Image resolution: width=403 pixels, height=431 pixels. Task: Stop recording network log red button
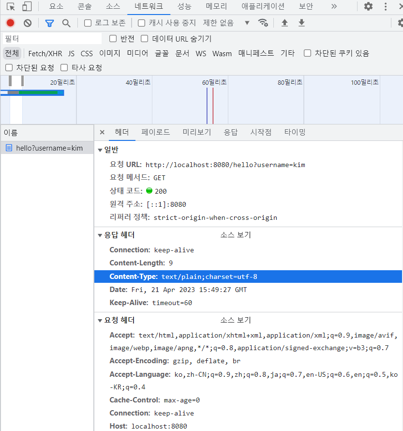point(11,23)
